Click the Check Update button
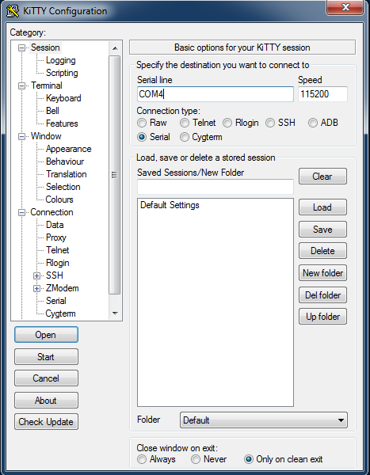 [46, 422]
